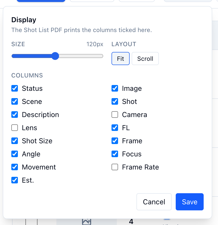Cancel the Display dialog

point(154,202)
